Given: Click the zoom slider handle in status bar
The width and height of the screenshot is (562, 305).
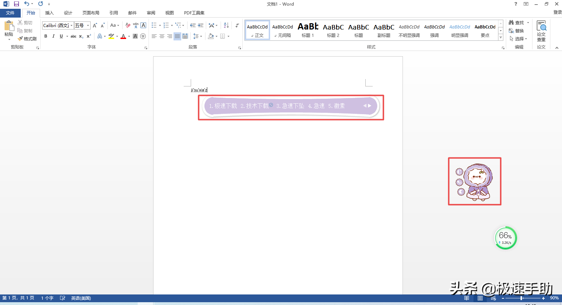Looking at the screenshot, I should coord(522,298).
